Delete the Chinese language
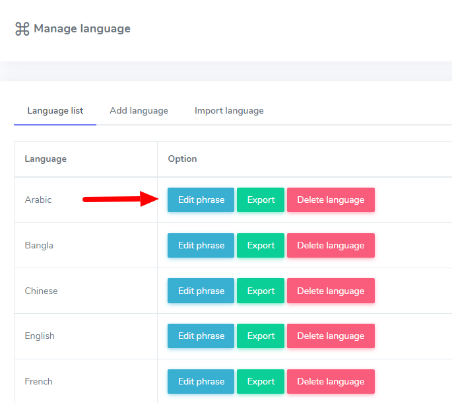Viewport: 452px width, 403px height. click(331, 291)
